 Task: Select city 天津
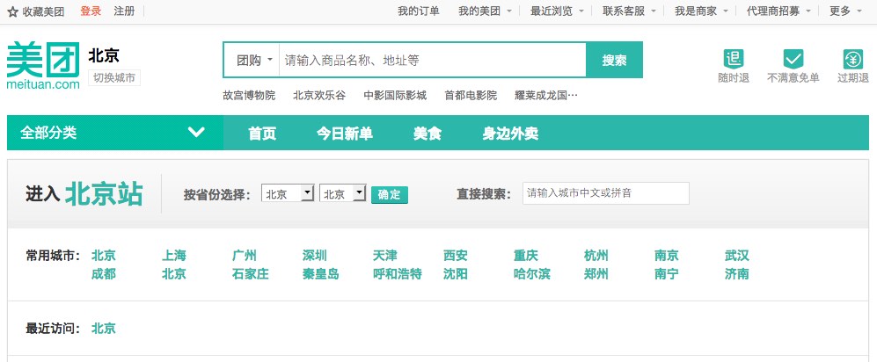point(384,256)
